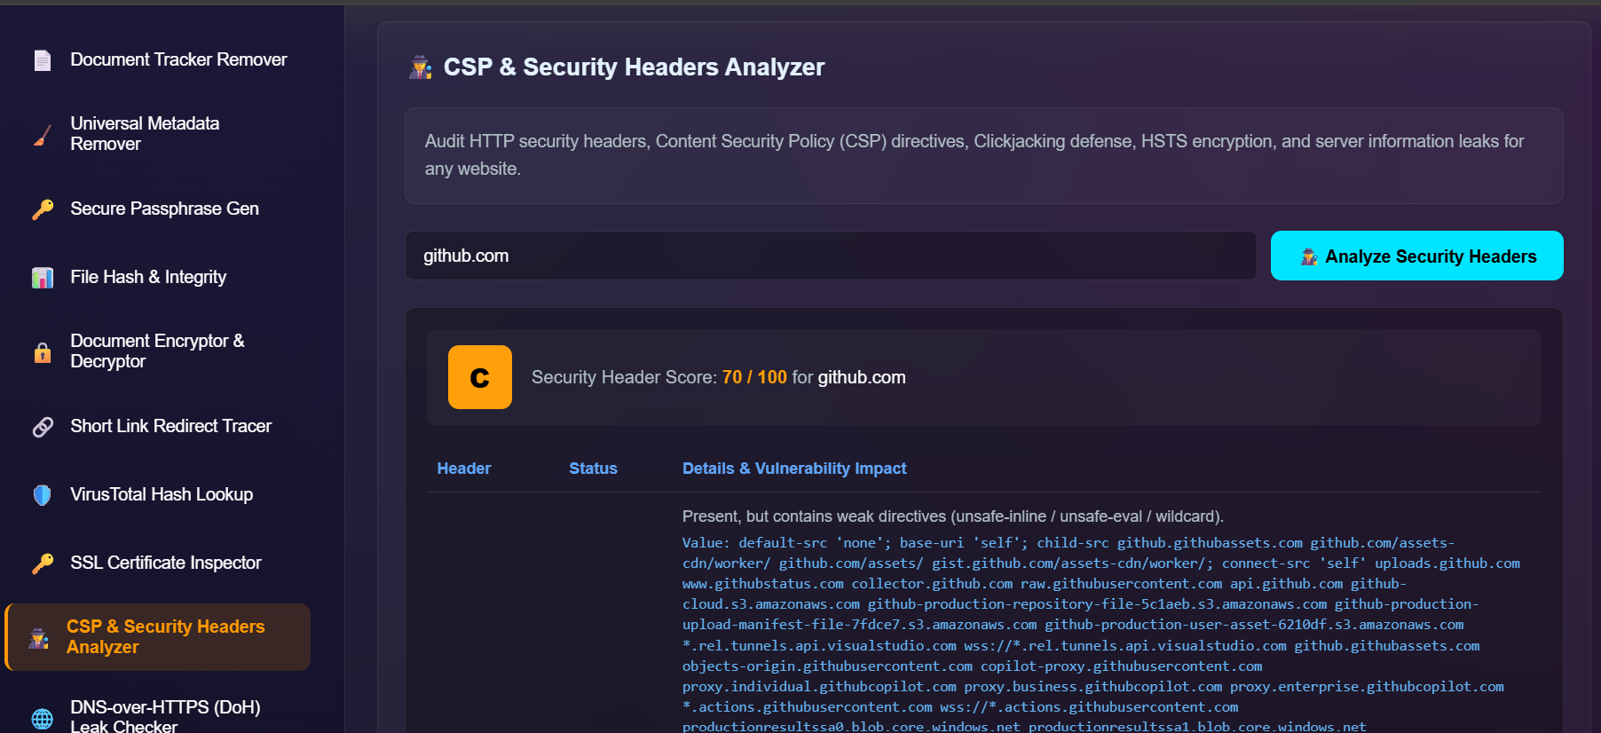Click the orange grade C badge

coord(480,377)
